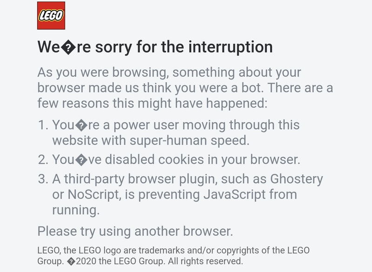Click list number "1." marker
Viewport: 372px width, 272px height.
pyautogui.click(x=43, y=125)
